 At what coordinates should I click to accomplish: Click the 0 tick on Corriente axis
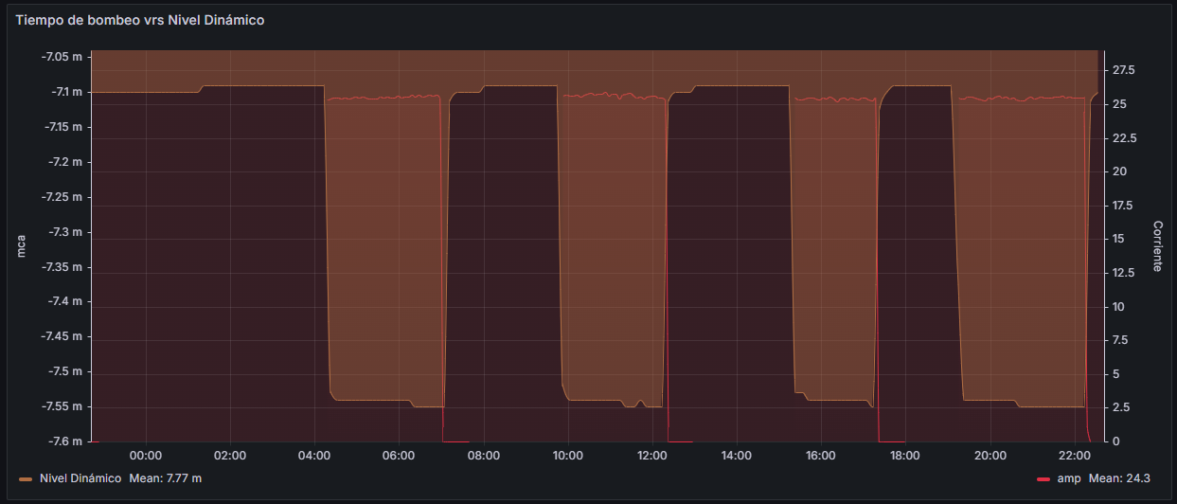(1117, 441)
